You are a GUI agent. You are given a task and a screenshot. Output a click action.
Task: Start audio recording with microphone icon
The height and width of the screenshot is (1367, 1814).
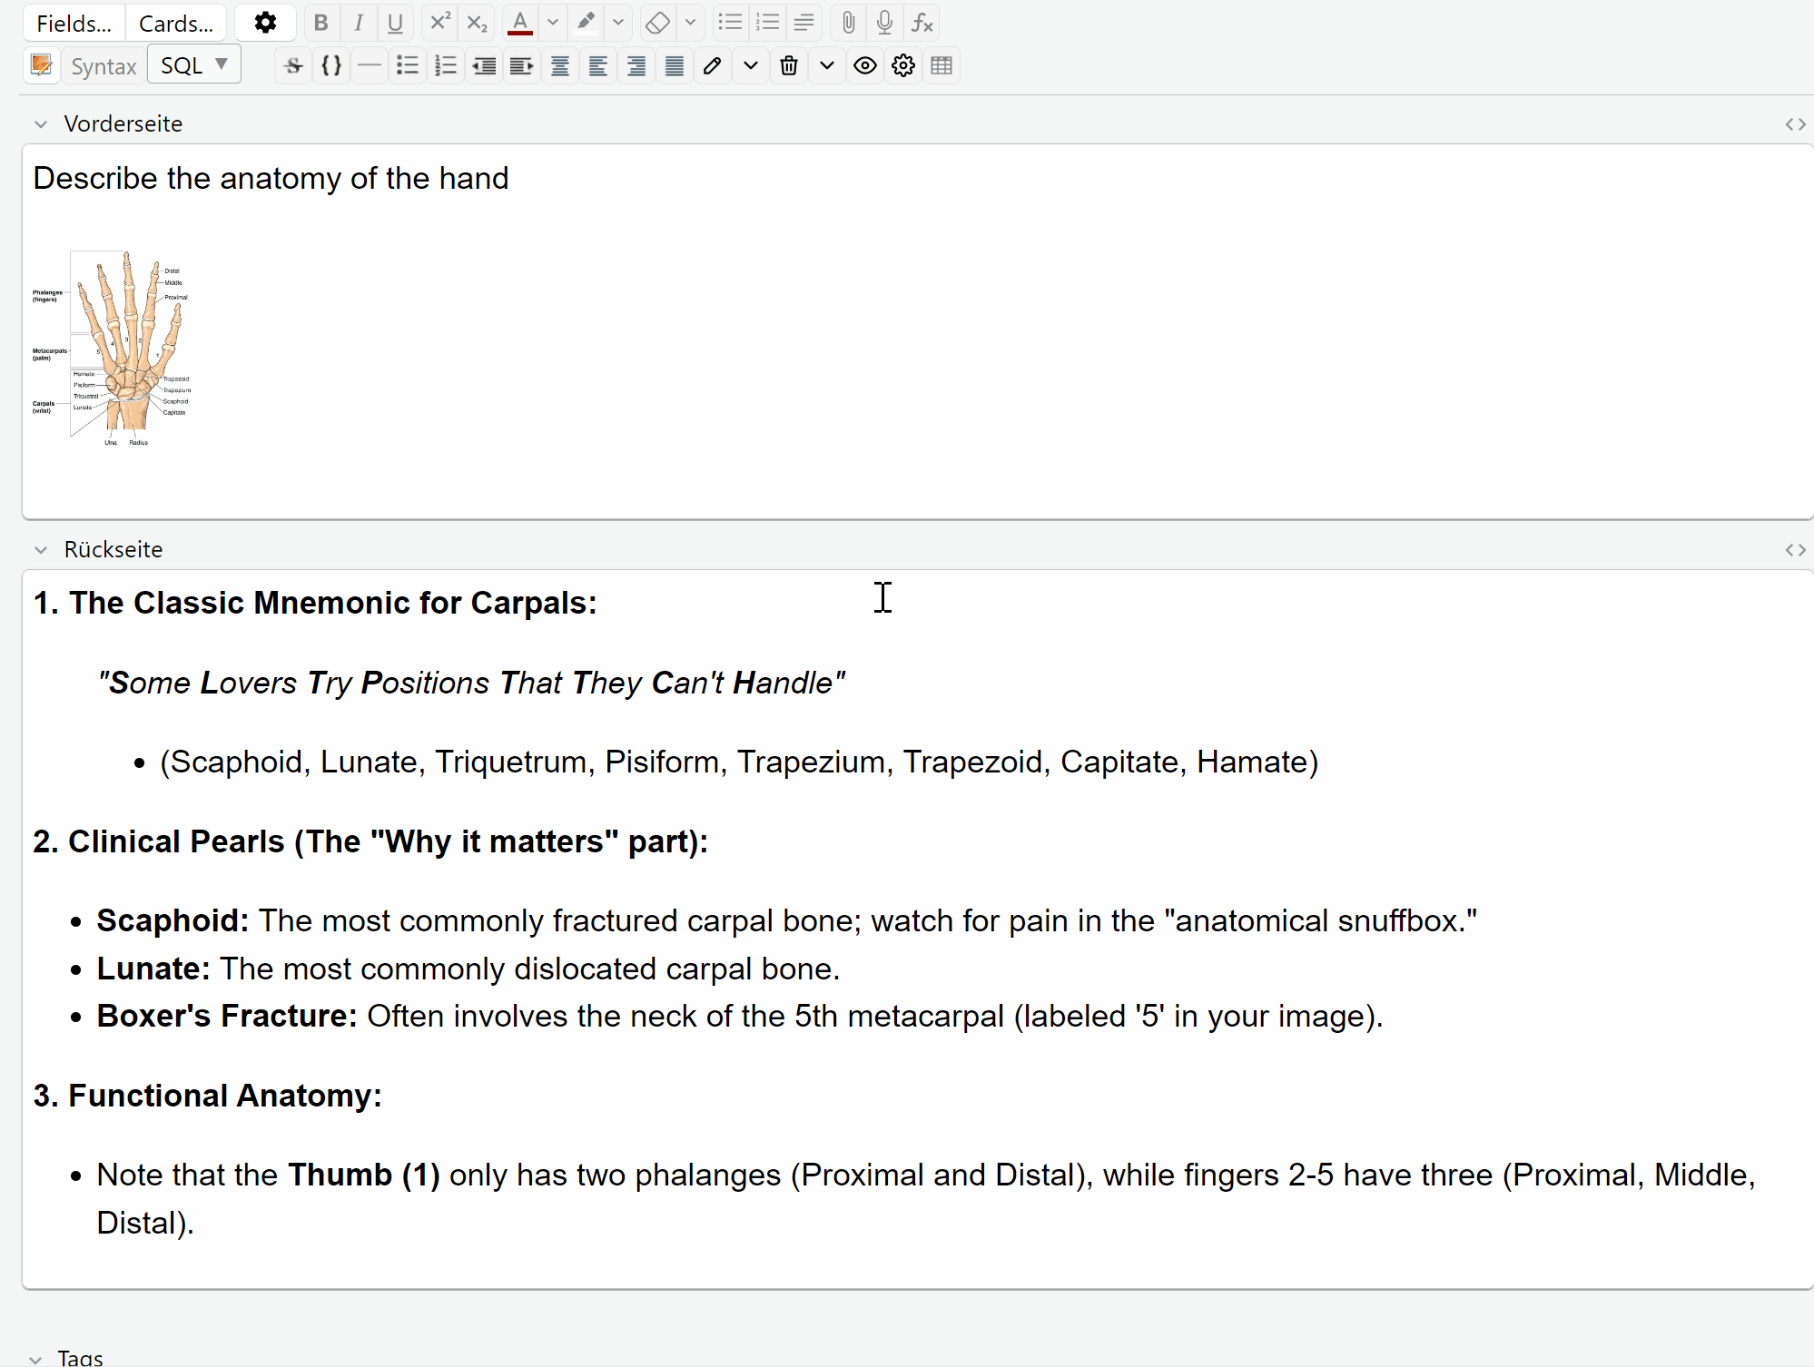pos(884,23)
